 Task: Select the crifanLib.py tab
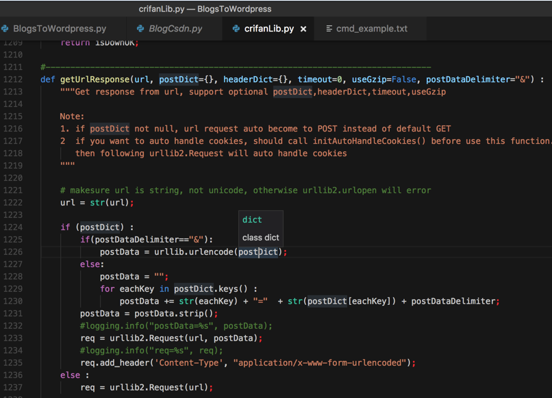pyautogui.click(x=269, y=29)
